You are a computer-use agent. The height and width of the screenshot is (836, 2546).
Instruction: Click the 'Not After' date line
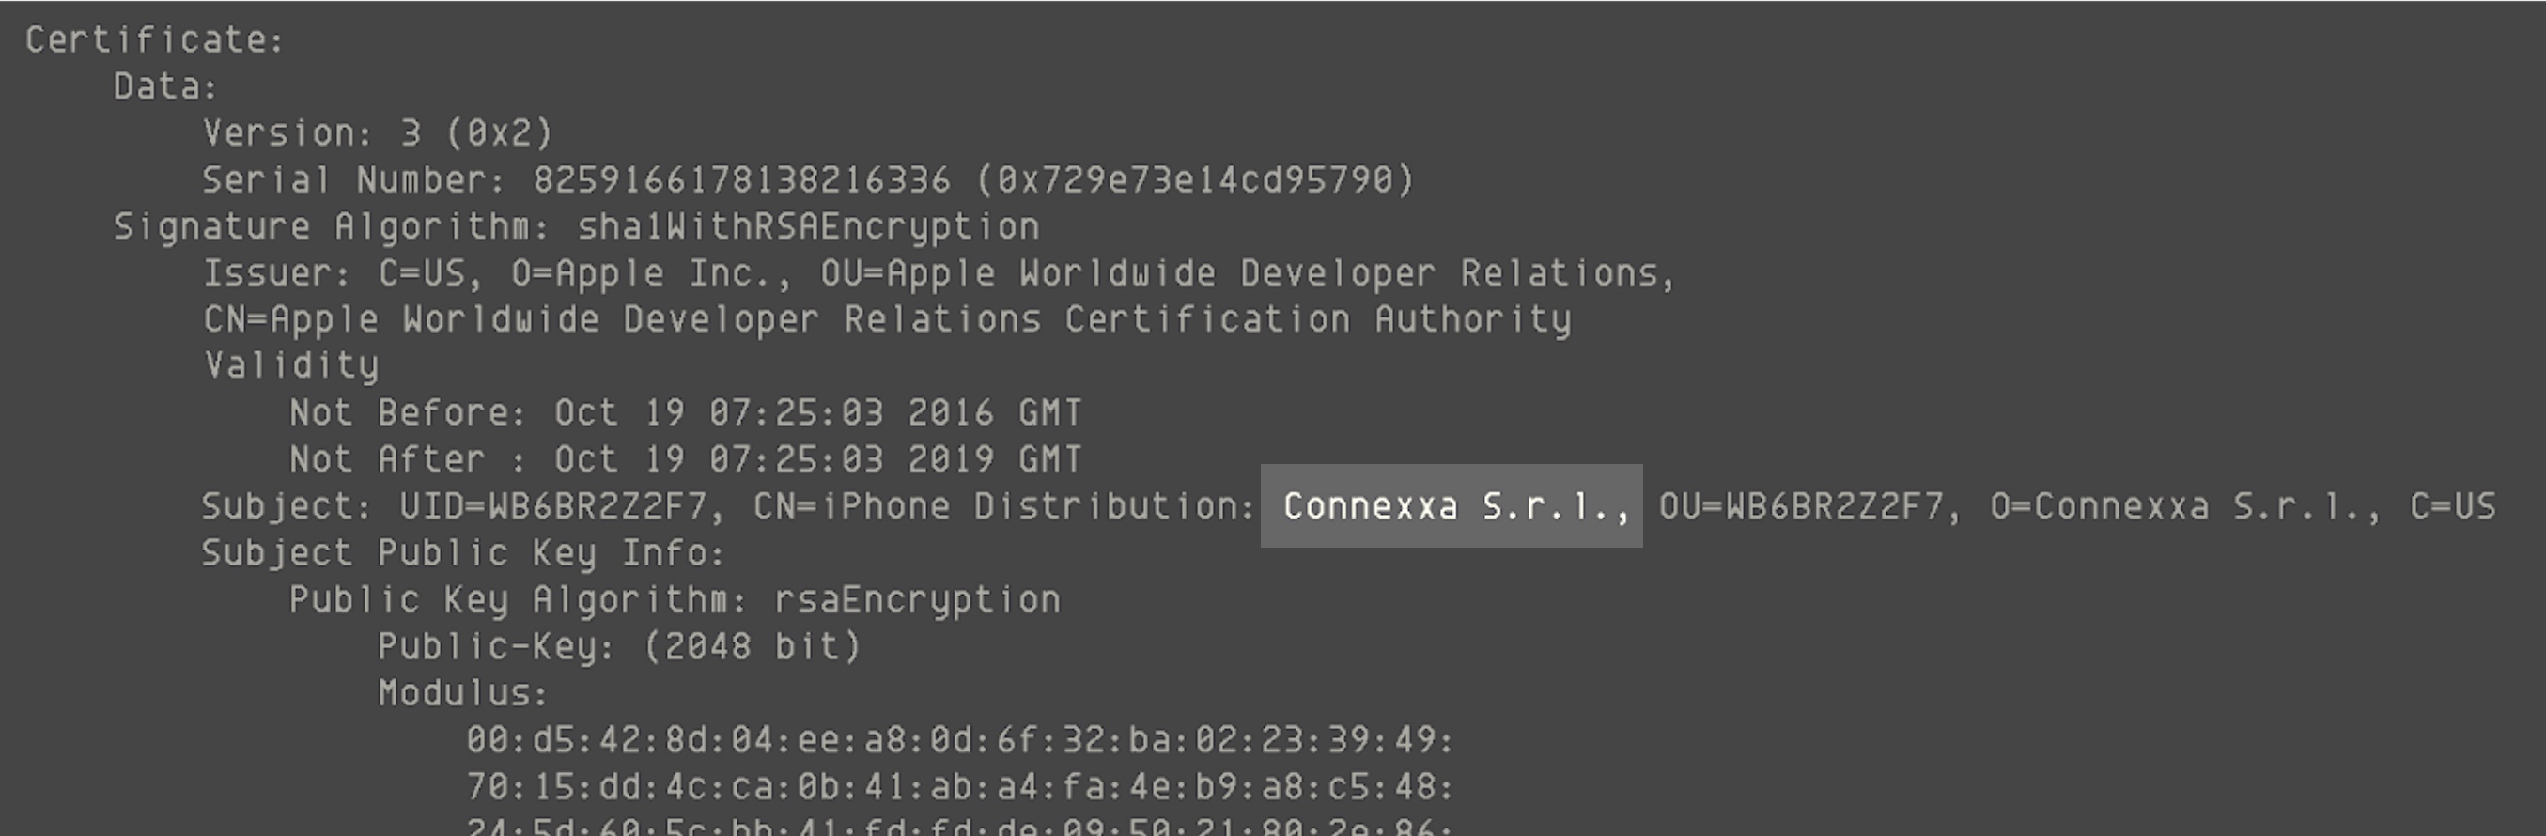(x=685, y=459)
